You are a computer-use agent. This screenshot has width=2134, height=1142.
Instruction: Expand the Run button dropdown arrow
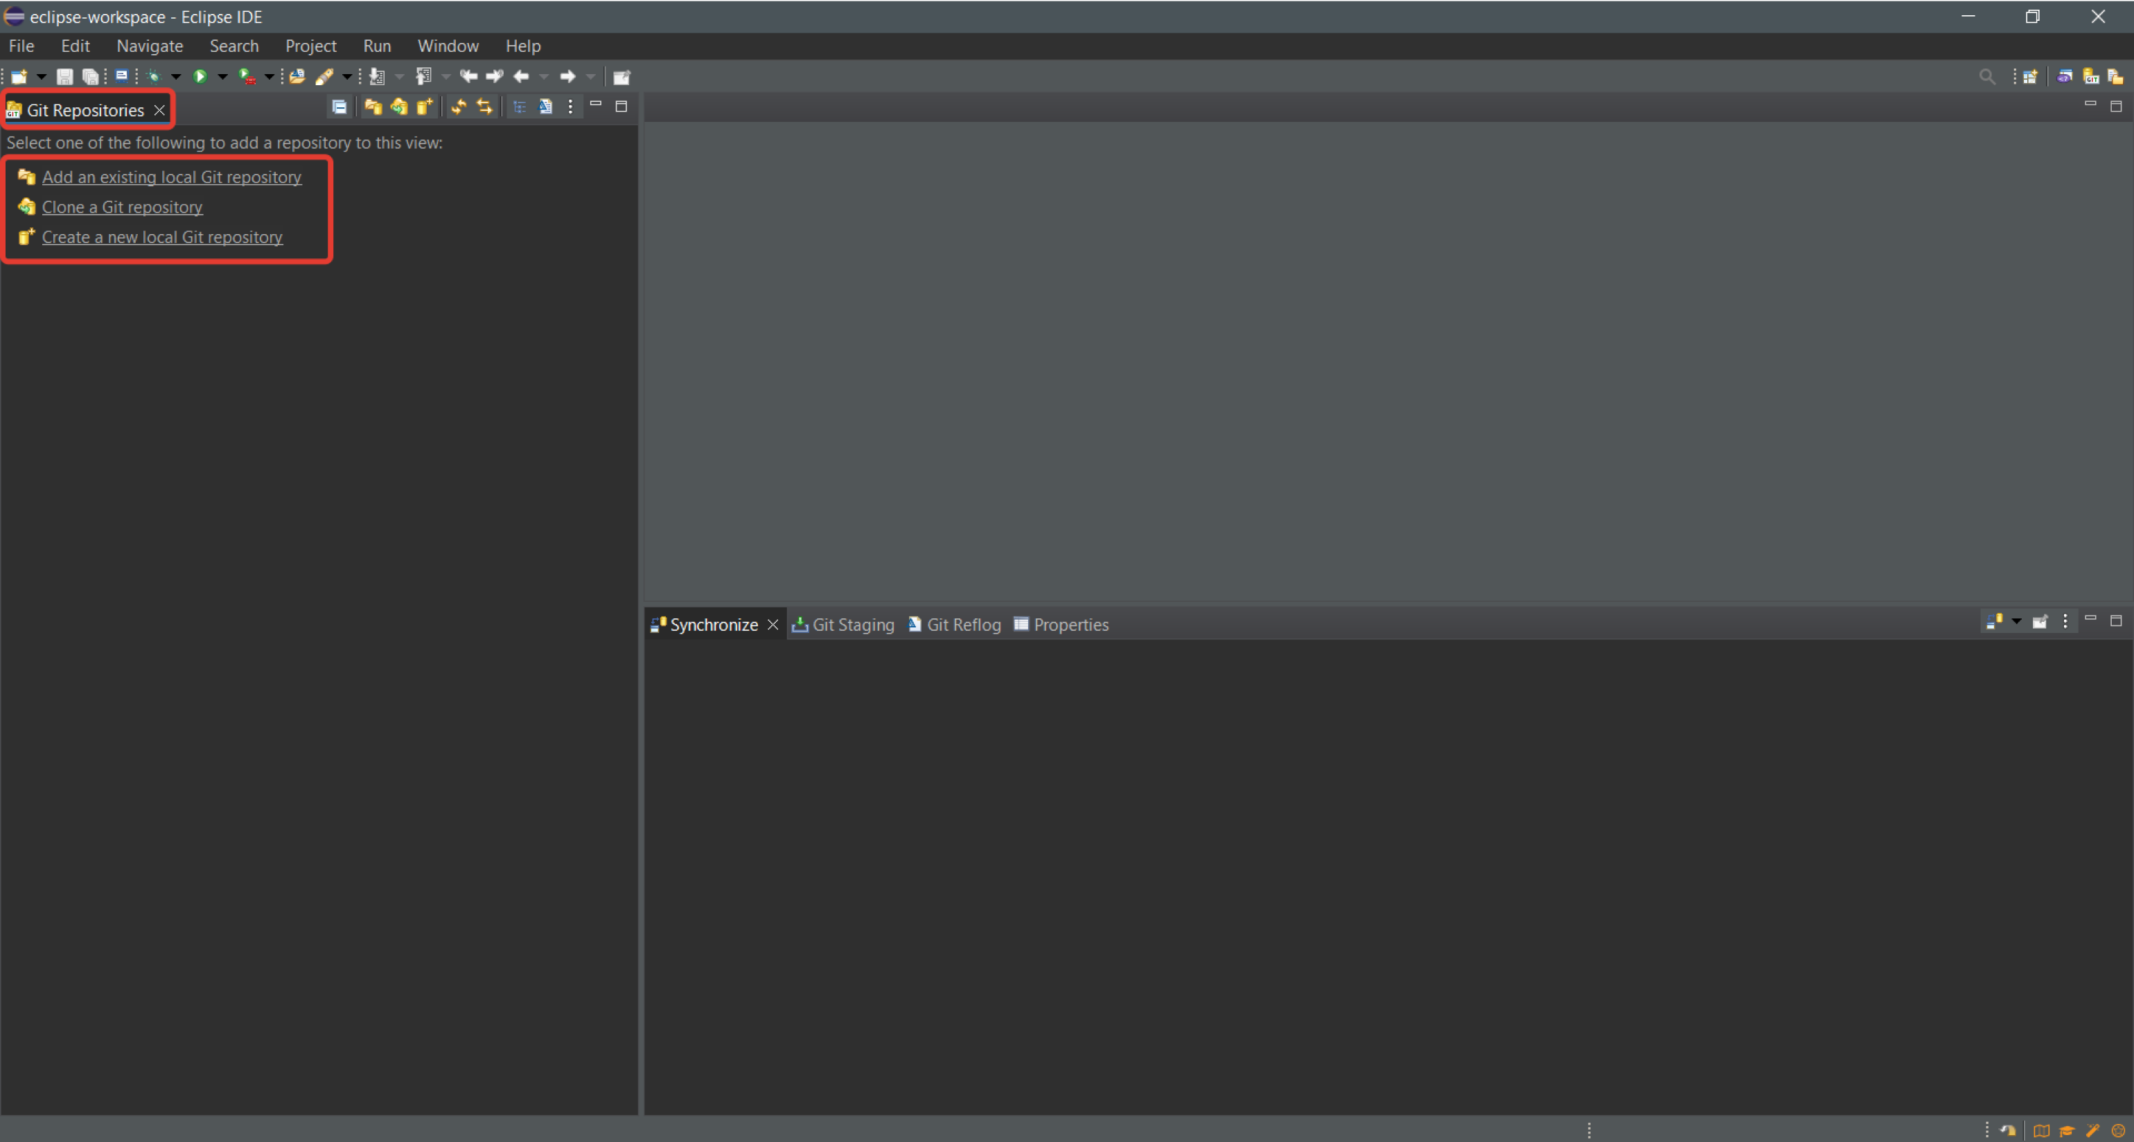(x=222, y=77)
